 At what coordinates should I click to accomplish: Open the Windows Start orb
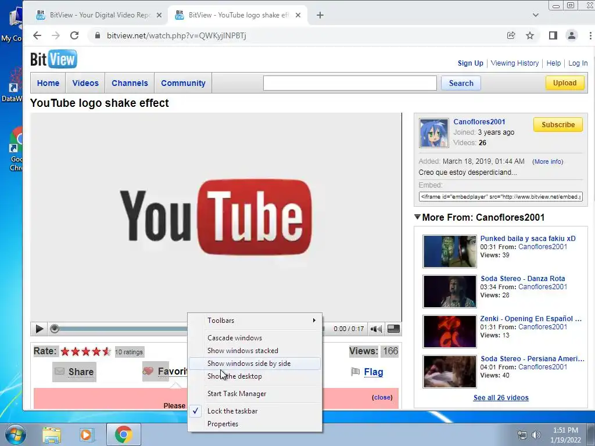coord(15,434)
